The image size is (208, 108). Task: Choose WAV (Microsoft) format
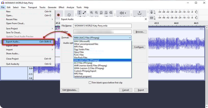tap(102, 41)
